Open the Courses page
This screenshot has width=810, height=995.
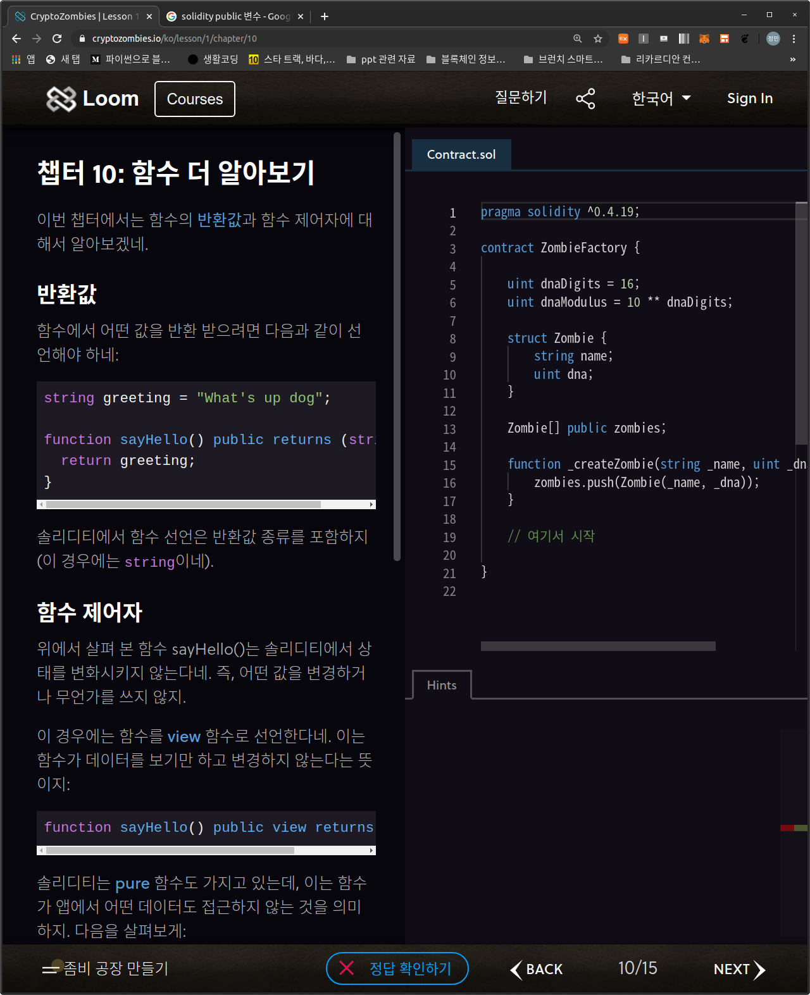[x=195, y=99]
